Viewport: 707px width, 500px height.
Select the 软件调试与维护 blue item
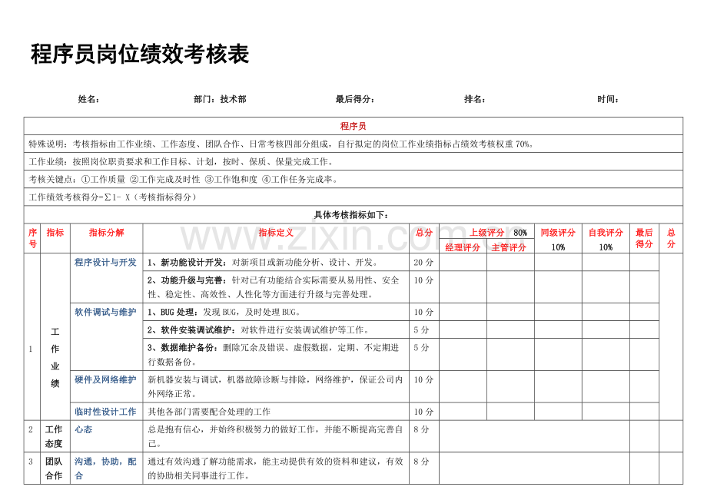click(105, 312)
